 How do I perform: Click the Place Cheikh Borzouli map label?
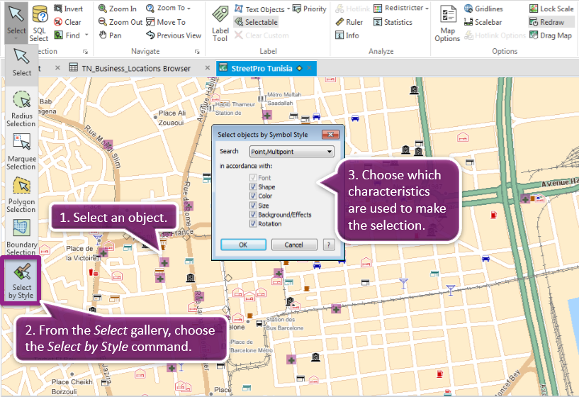coord(72,386)
